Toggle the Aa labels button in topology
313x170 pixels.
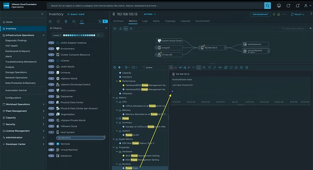[126, 28]
